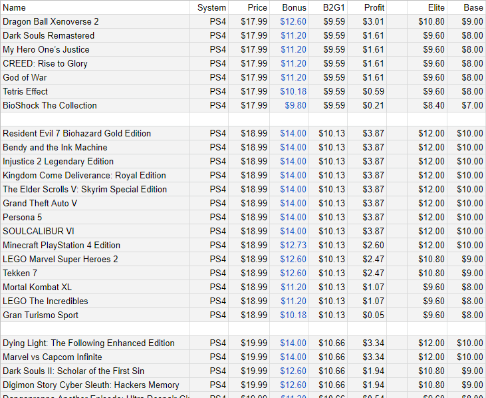
Task: Select LEGO Marvel Super Heroes 2 cell
Action: [x=95, y=259]
